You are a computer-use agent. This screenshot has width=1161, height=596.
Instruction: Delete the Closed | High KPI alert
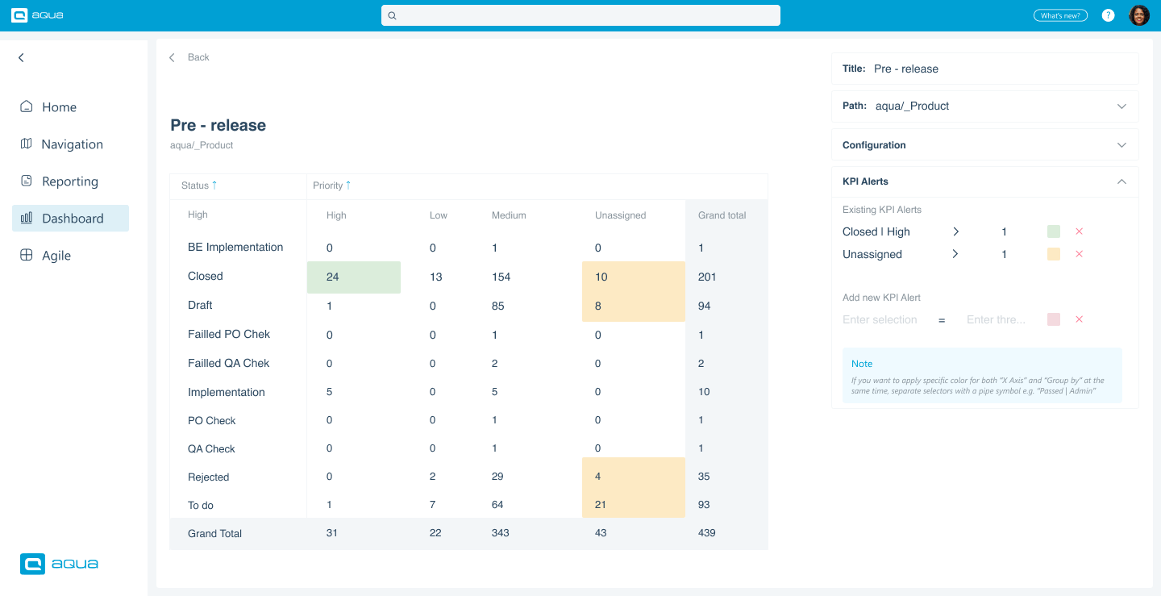click(1080, 231)
